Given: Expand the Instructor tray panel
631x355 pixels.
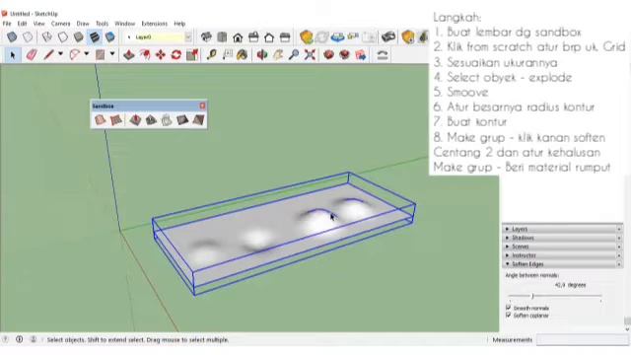Looking at the screenshot, I should click(562, 255).
